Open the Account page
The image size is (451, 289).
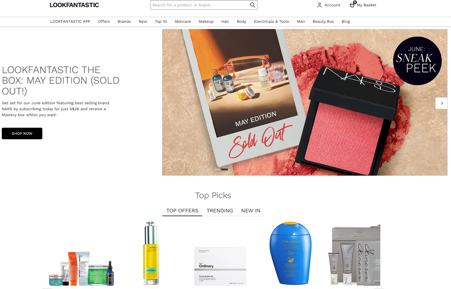pyautogui.click(x=329, y=5)
